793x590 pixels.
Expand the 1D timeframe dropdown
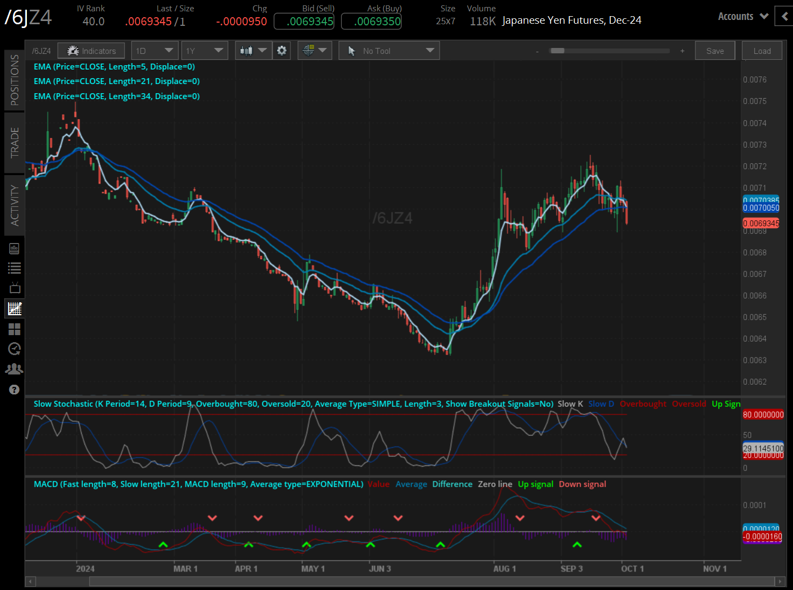[154, 51]
